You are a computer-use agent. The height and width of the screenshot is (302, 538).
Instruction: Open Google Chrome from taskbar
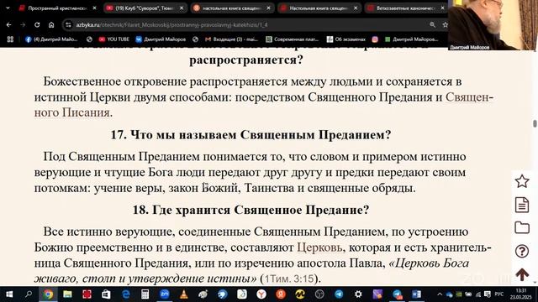click(x=48, y=294)
